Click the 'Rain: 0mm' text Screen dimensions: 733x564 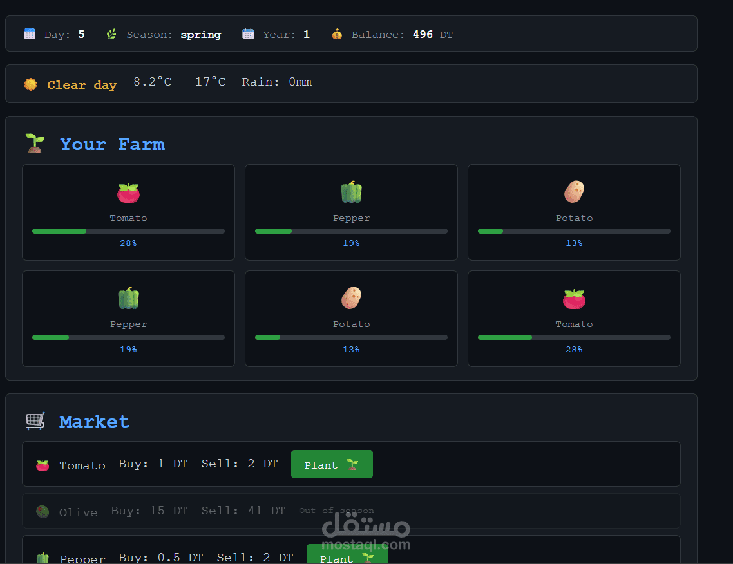277,82
